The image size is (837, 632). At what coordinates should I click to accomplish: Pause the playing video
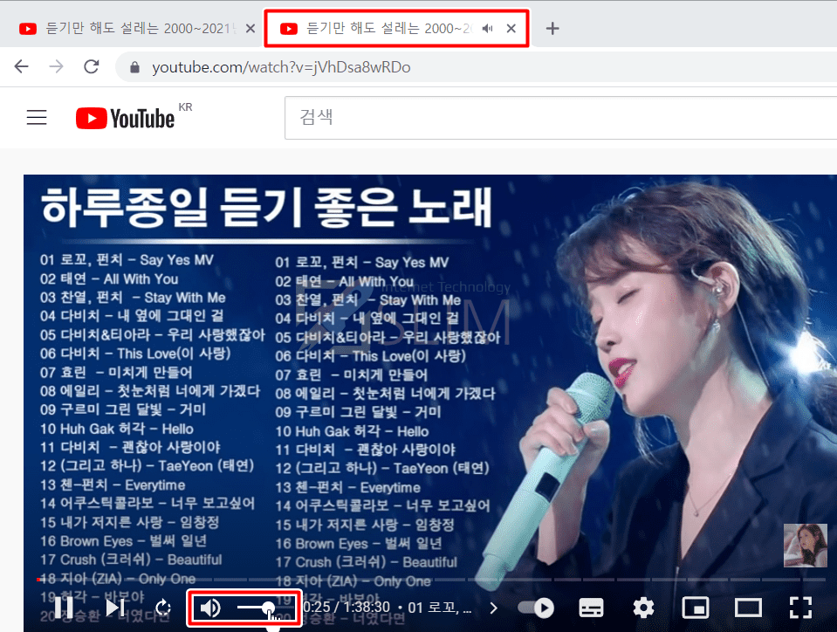[64, 608]
